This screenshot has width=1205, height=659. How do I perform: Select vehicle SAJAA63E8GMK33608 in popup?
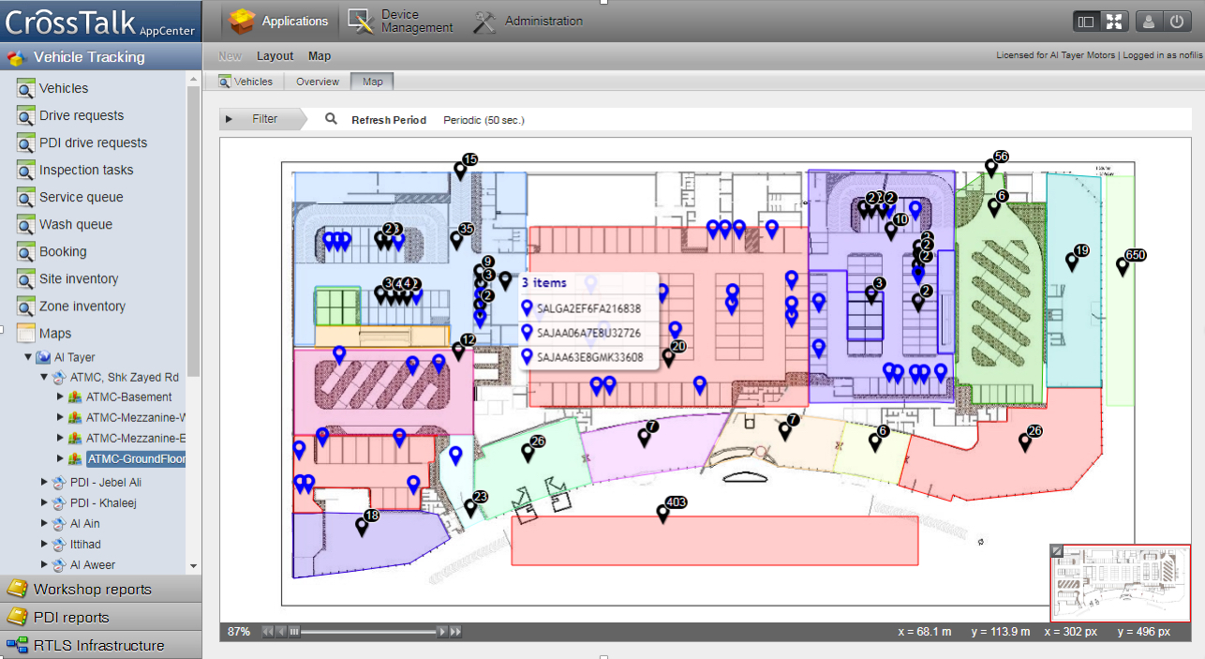click(x=588, y=357)
